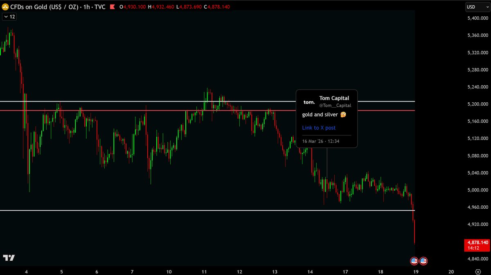Click the date label 6 on time axis

97,271
